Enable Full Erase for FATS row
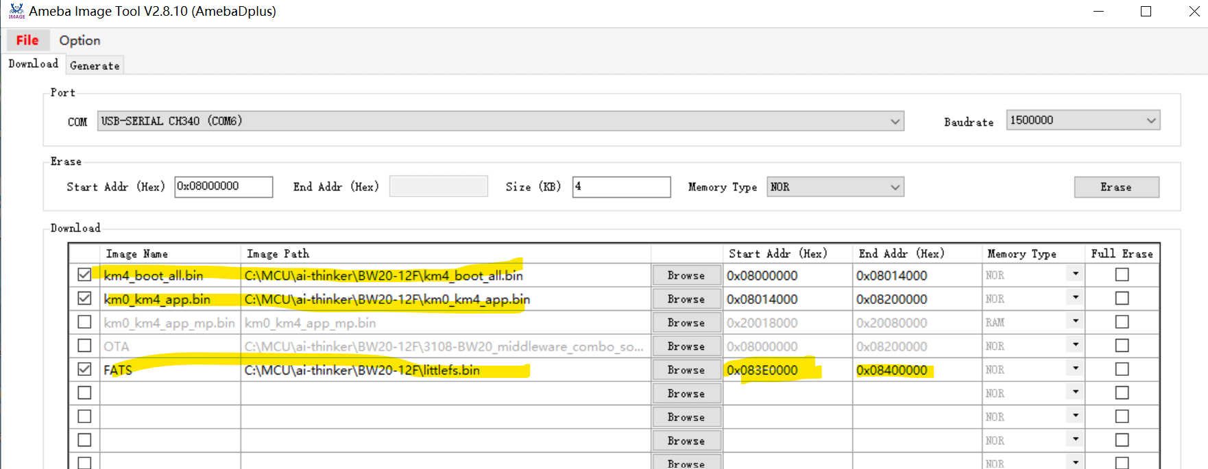The height and width of the screenshot is (469, 1208). point(1122,370)
